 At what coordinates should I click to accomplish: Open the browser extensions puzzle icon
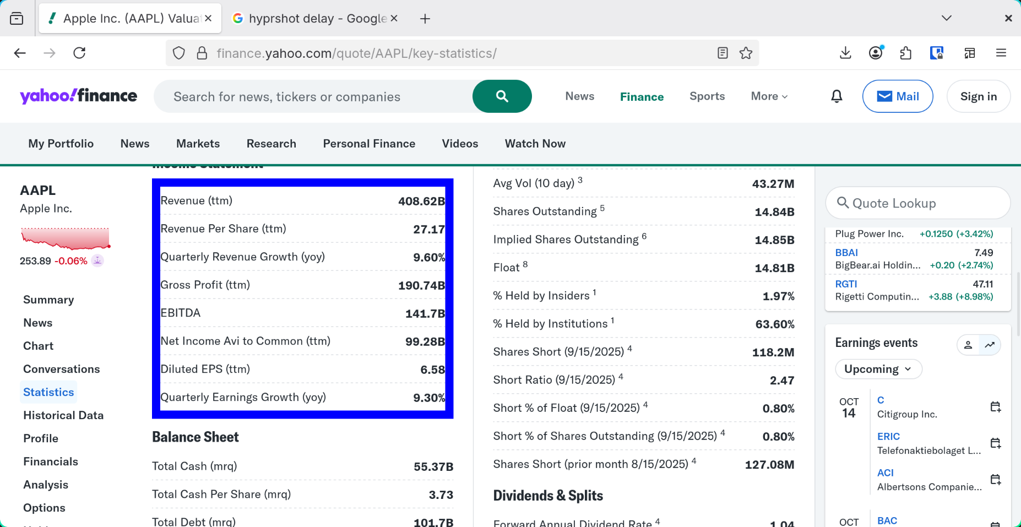(905, 53)
